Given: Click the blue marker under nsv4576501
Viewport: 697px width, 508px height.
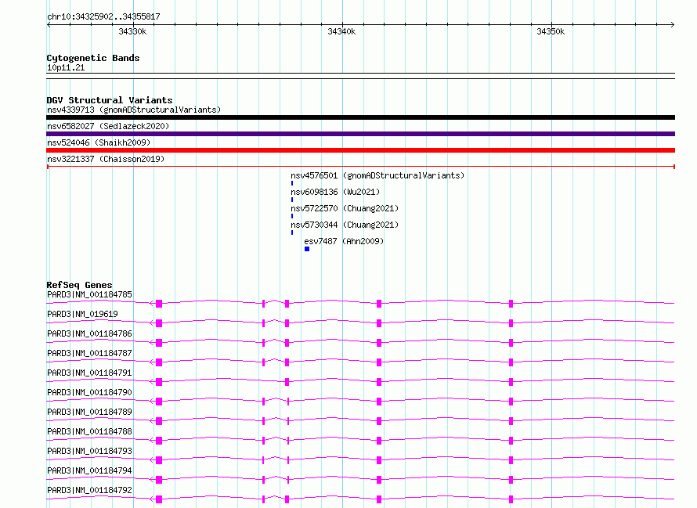Looking at the screenshot, I should 292,183.
